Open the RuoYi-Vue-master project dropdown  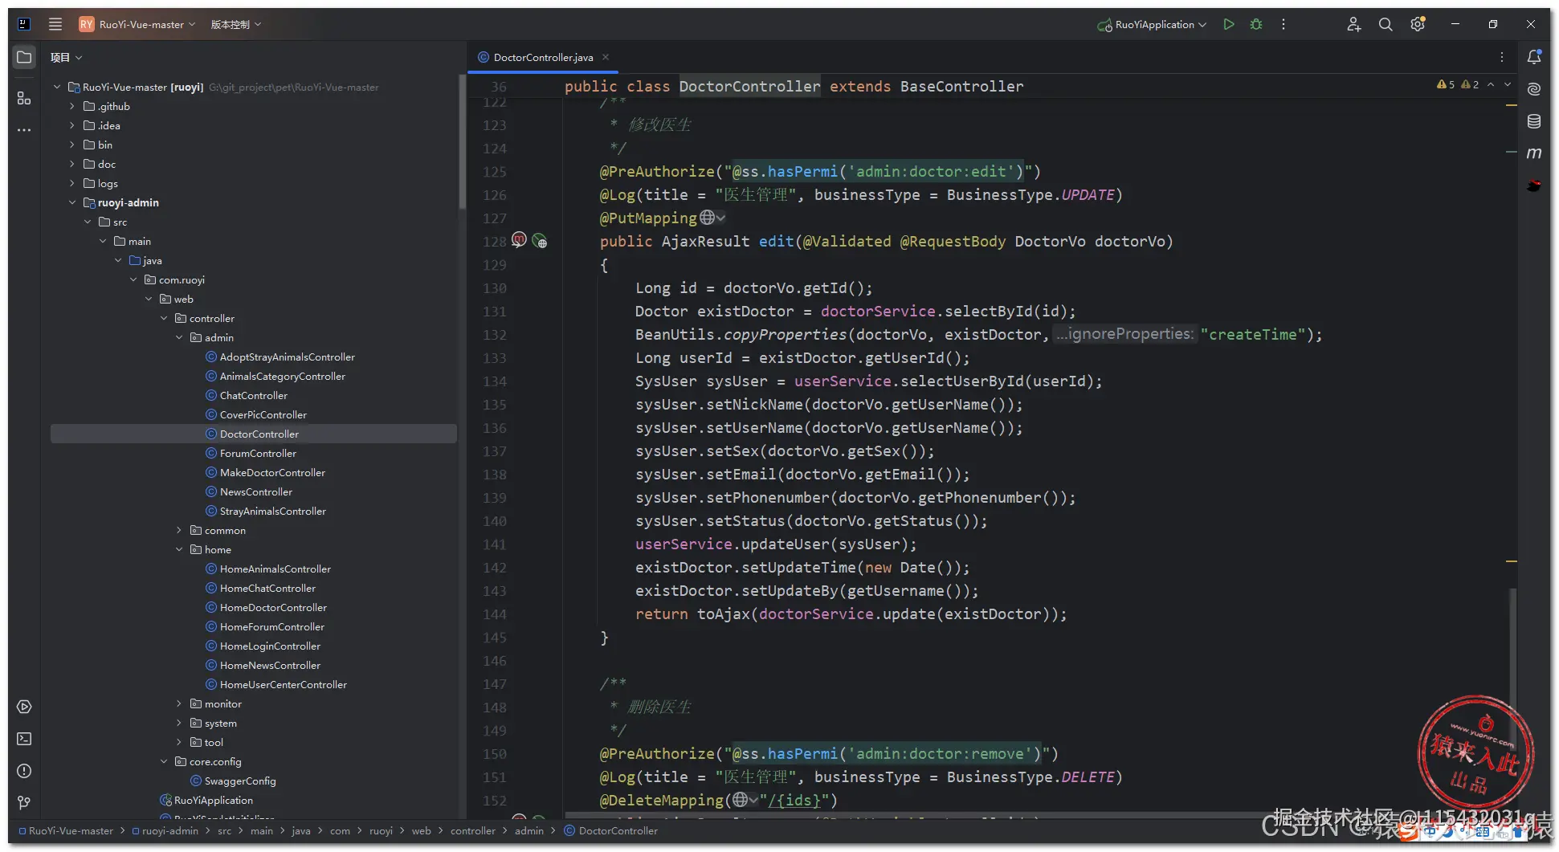click(x=137, y=24)
